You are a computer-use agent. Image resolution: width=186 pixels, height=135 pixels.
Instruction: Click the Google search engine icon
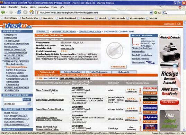[165, 12]
